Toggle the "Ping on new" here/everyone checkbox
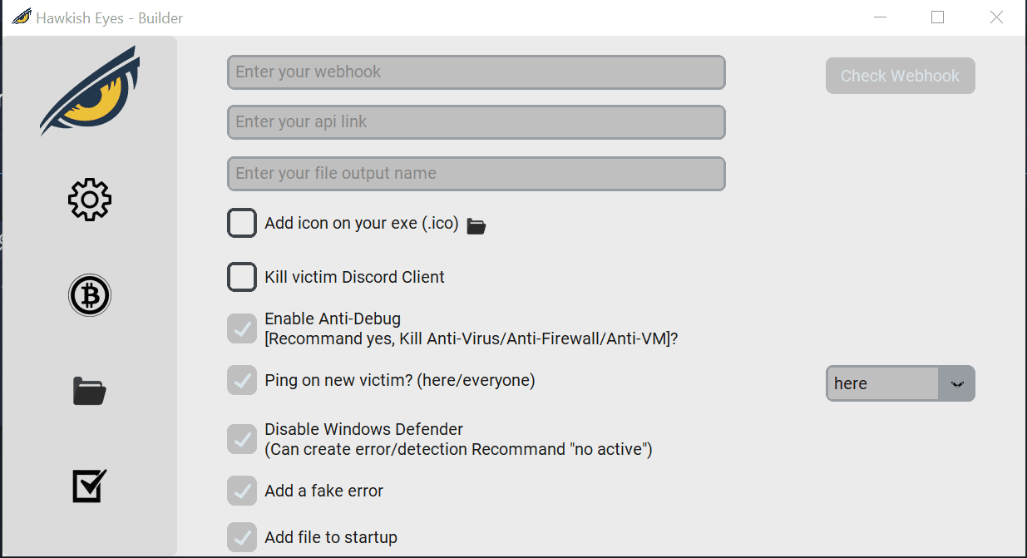This screenshot has height=558, width=1027. (242, 380)
